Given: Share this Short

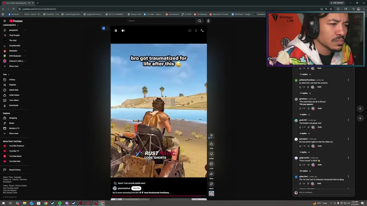Looking at the screenshot, I should 211,174.
